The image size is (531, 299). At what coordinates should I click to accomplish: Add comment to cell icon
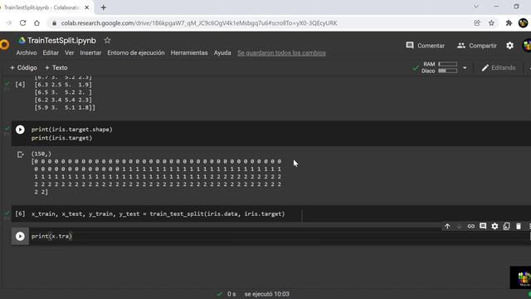[483, 226]
